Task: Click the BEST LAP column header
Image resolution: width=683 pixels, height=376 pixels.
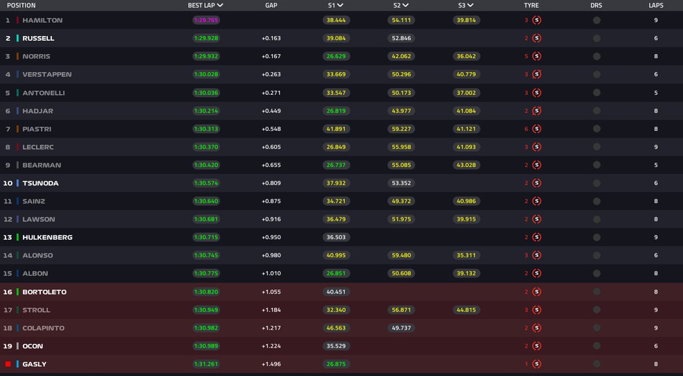Action: click(205, 5)
